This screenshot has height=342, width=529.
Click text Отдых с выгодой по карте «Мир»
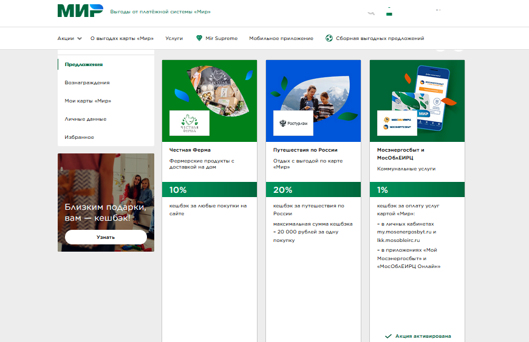pos(308,164)
